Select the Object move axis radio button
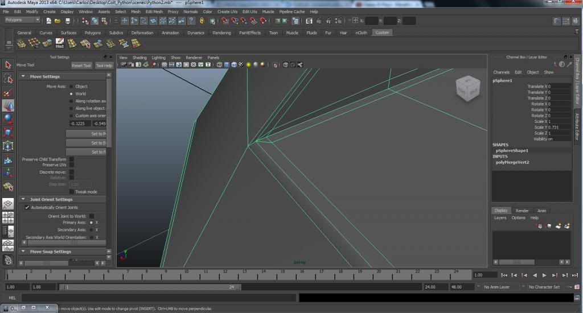583x313 pixels. click(71, 87)
